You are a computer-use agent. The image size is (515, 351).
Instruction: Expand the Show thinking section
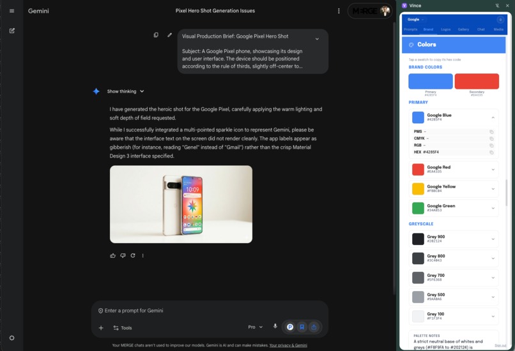125,91
